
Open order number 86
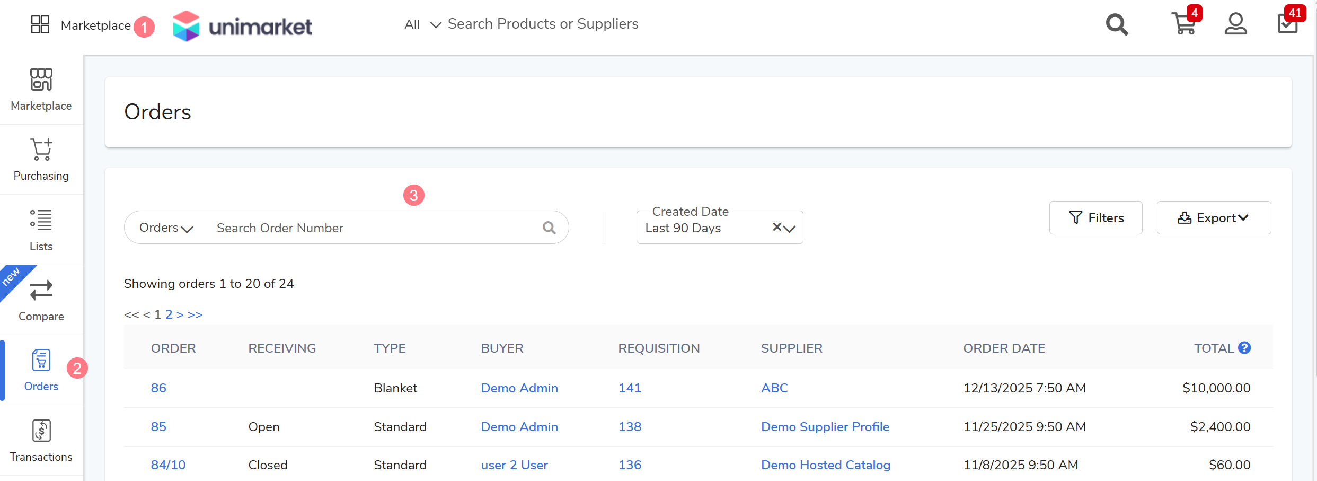[x=158, y=388]
